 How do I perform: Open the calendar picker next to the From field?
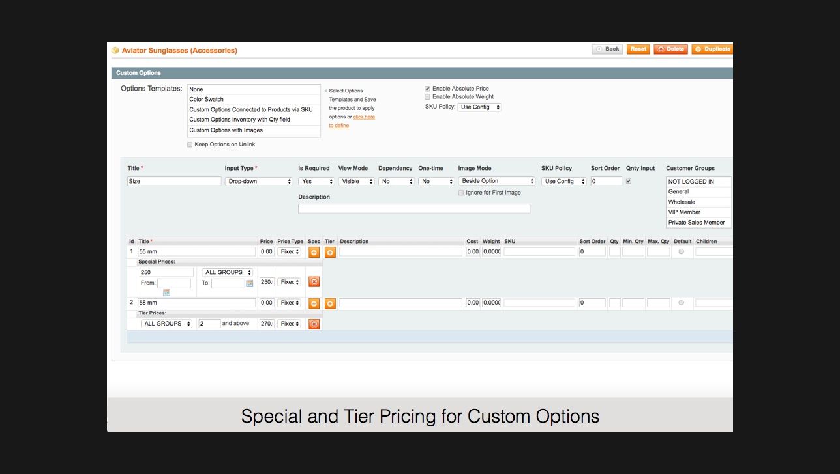(166, 293)
